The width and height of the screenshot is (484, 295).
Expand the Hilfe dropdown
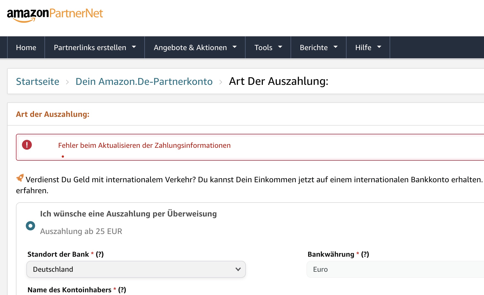(x=368, y=47)
